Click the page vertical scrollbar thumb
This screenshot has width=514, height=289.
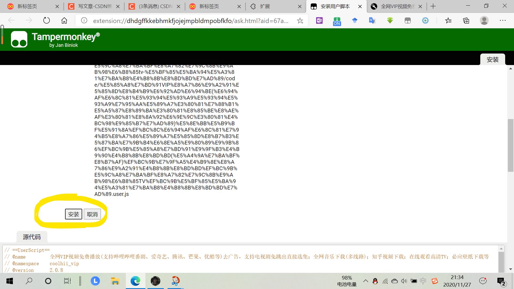coord(511,145)
